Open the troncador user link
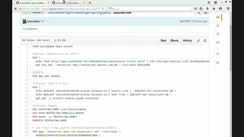 [x=34, y=21]
